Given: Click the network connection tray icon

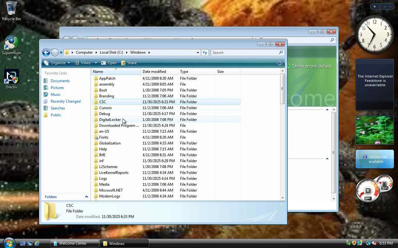Looking at the screenshot, I should (x=368, y=243).
